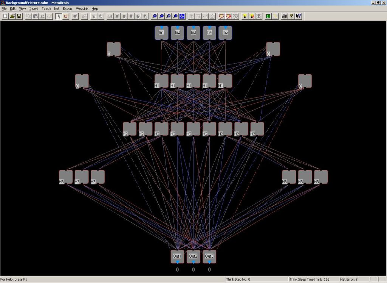Open the WebLink menu
Screen dimensions: 387x283
pos(82,8)
